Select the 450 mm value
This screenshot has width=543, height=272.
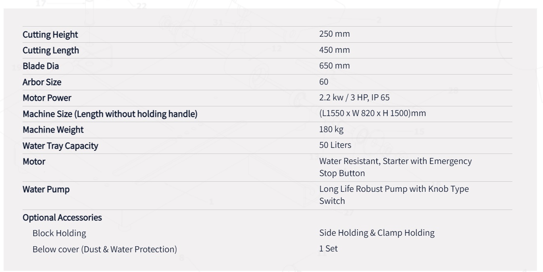tap(335, 50)
